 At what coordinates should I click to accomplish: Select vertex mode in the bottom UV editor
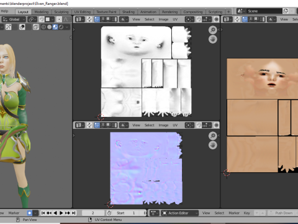(97, 125)
